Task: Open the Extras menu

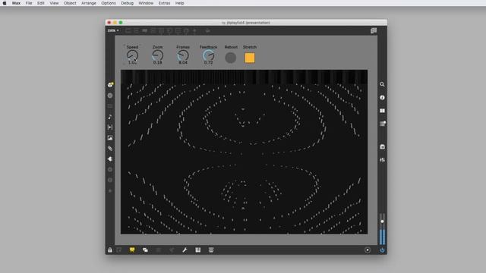Action: tap(164, 3)
